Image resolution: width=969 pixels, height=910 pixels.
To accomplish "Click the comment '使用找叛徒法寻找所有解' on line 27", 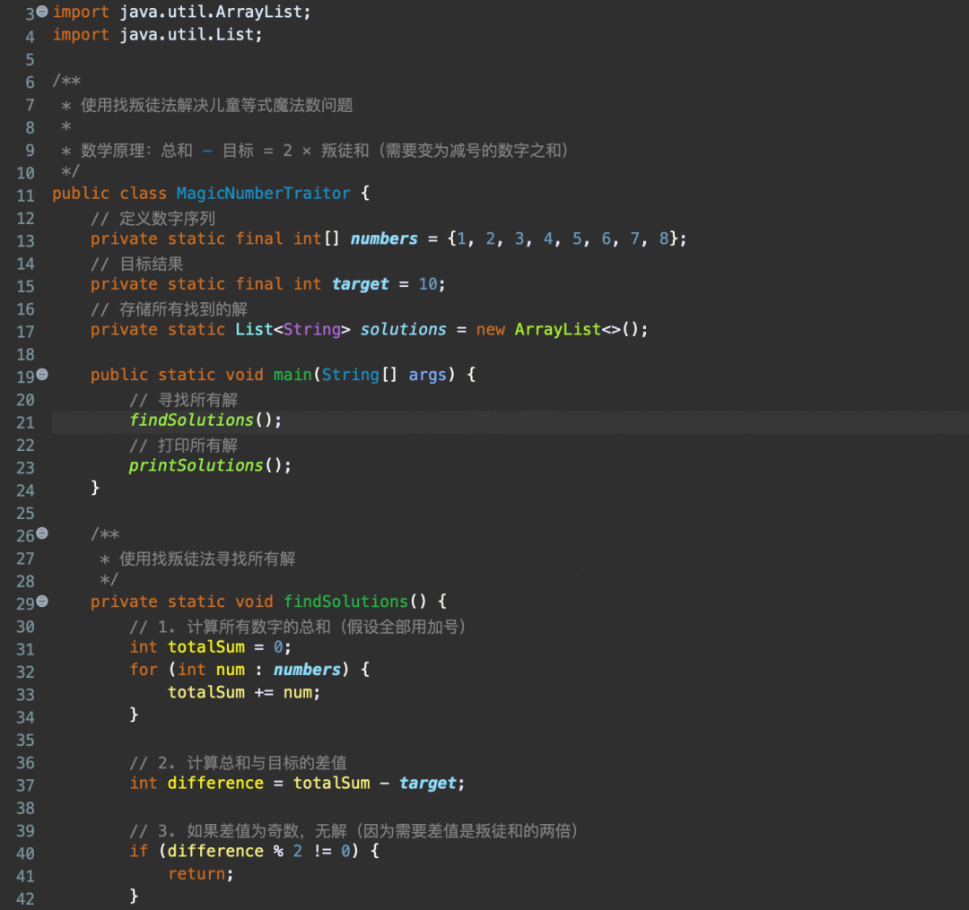I will pos(207,559).
